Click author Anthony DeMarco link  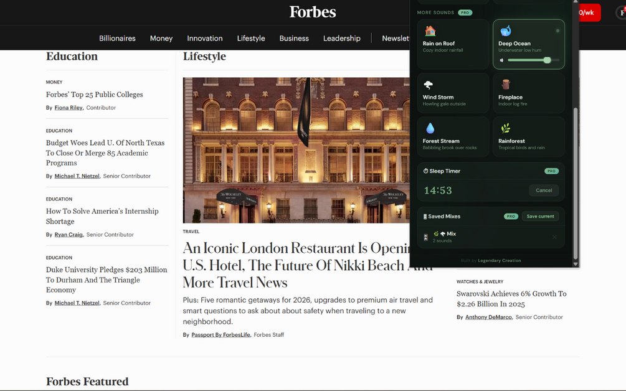[x=488, y=317]
